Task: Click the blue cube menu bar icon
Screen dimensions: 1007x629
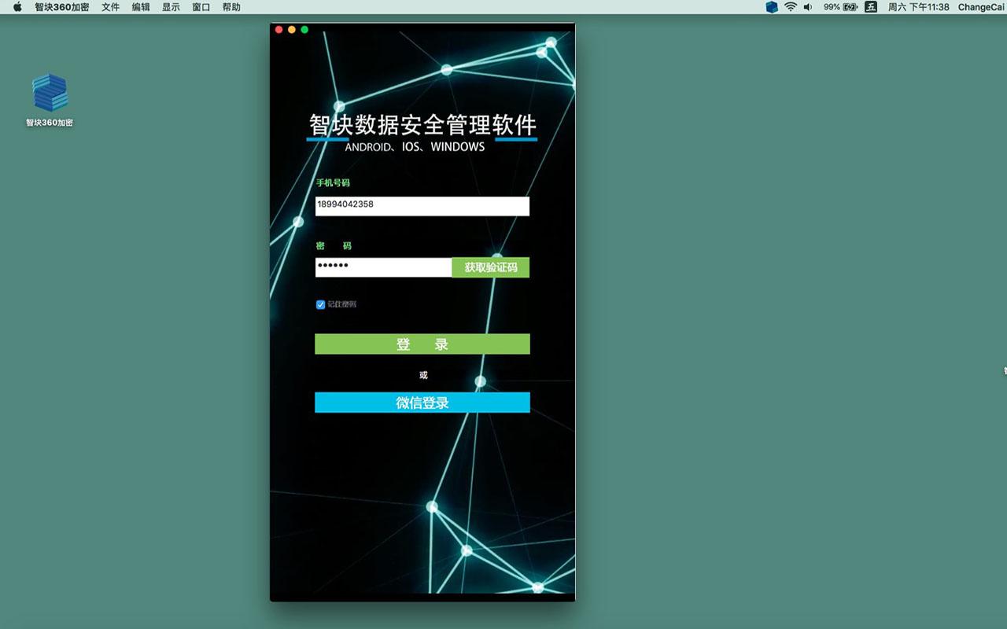Action: click(772, 7)
